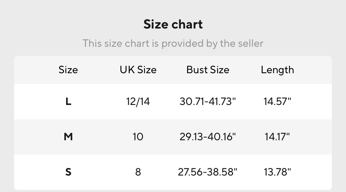Select the "12/14" UK size cell
Screen dimensions: 346x192
tap(138, 102)
